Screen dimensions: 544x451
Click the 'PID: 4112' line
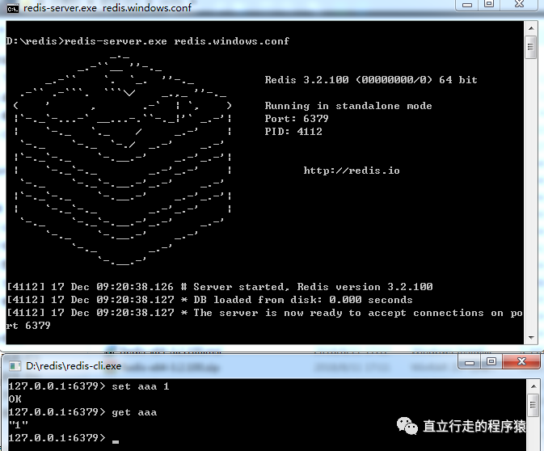pyautogui.click(x=293, y=132)
